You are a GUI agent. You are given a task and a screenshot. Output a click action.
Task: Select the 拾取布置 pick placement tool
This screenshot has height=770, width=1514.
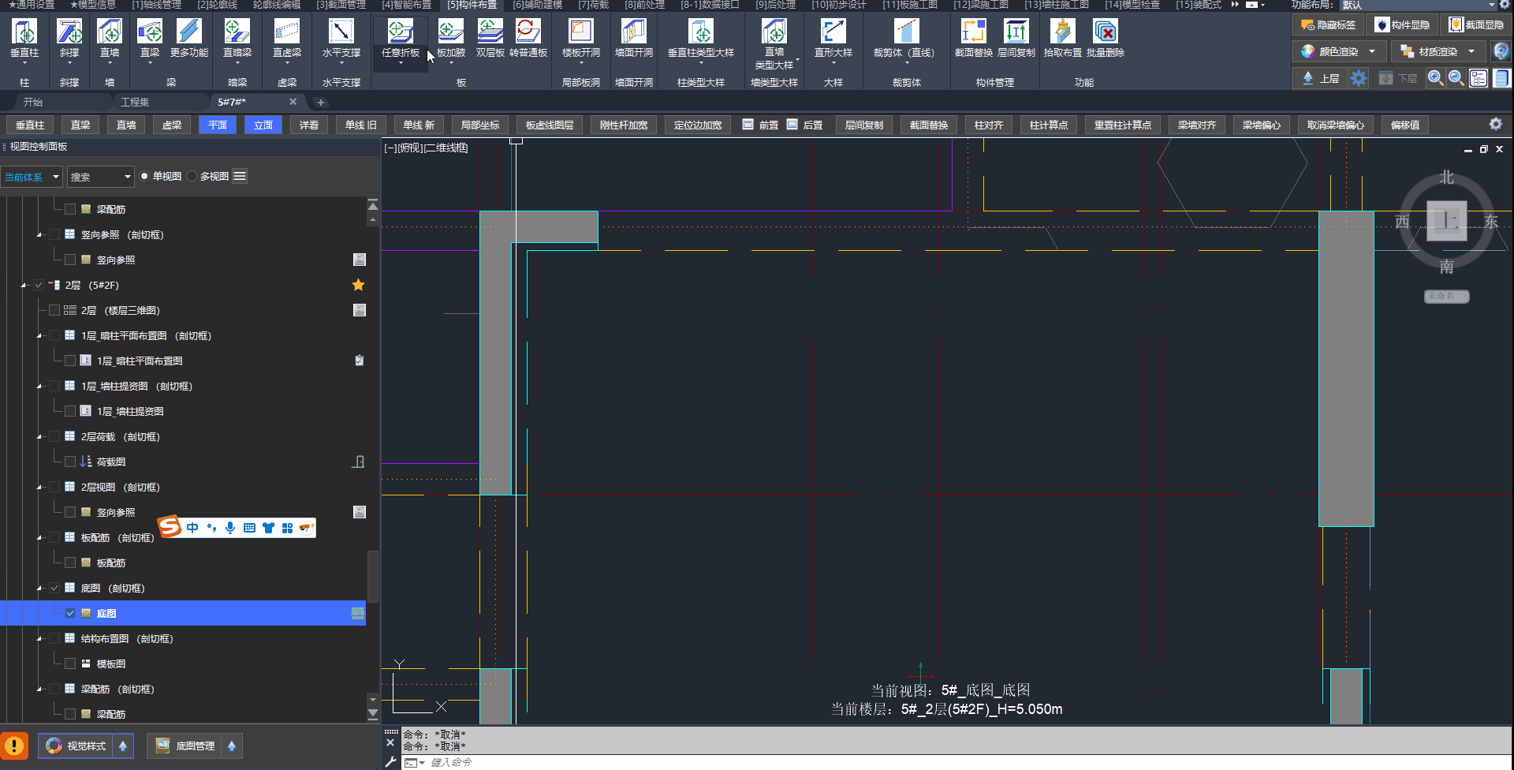pyautogui.click(x=1062, y=33)
